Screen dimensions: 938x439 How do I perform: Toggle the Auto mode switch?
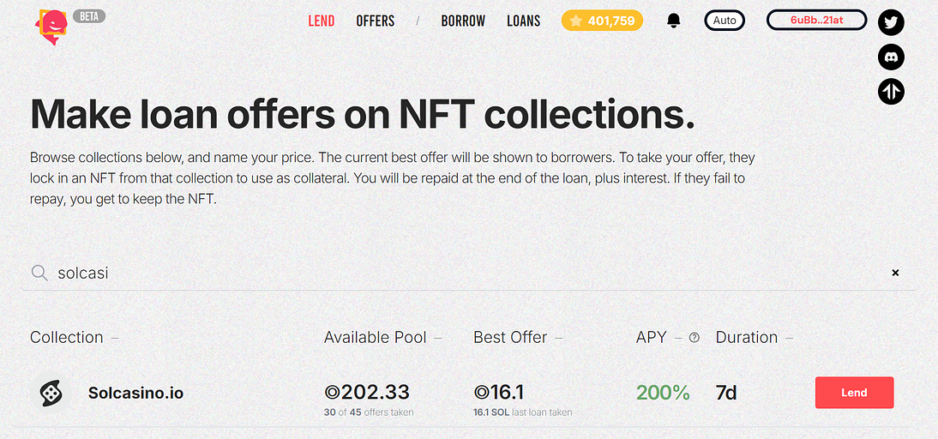pyautogui.click(x=725, y=21)
